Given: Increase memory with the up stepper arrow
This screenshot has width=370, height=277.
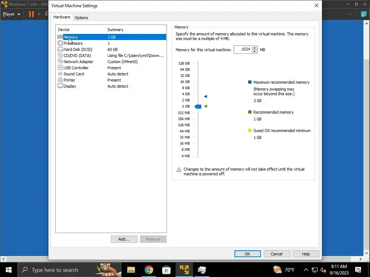Looking at the screenshot, I should click(x=254, y=48).
